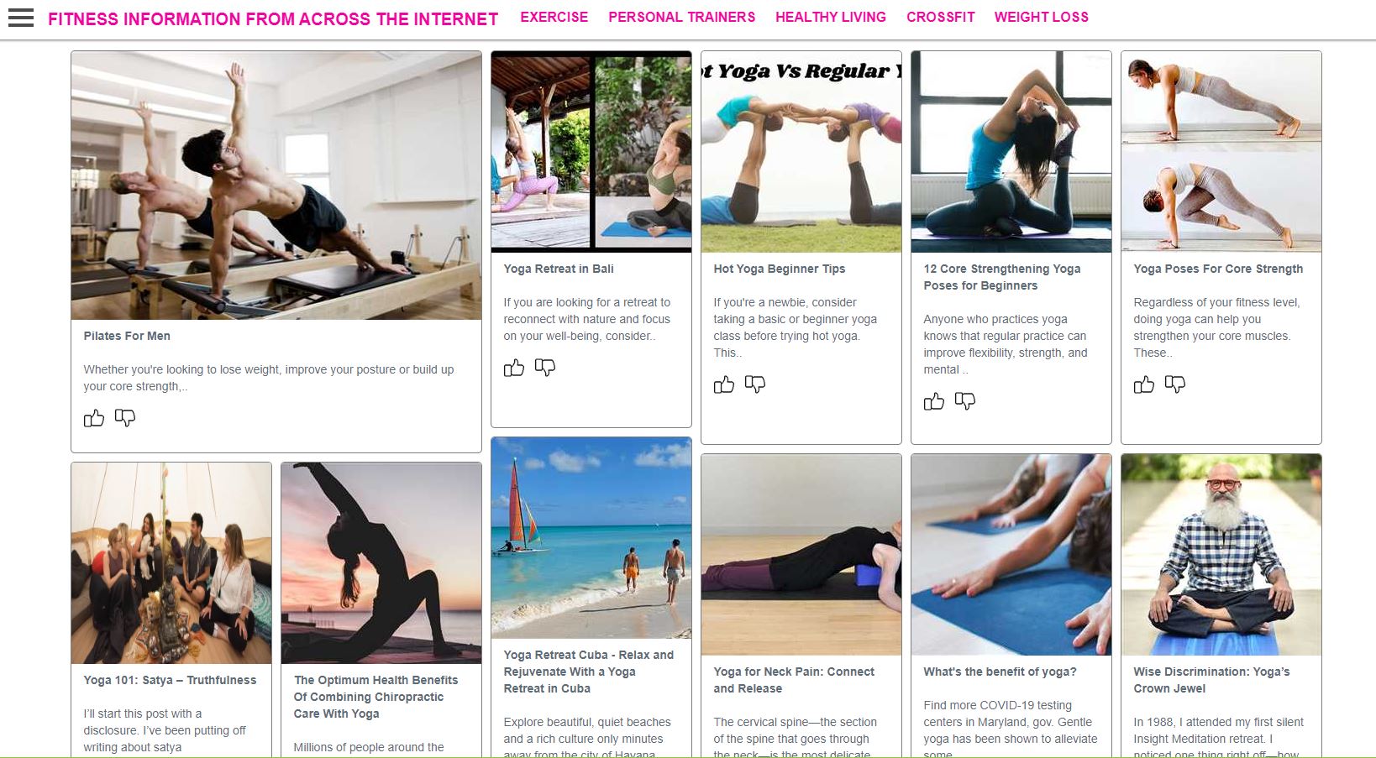Visit the Weight Loss section
1376x758 pixels.
1041,17
